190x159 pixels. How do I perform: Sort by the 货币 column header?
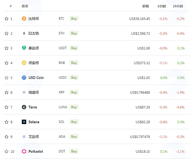point(25,6)
